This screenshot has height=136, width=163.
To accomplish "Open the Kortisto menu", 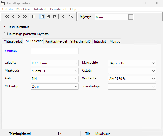I will (x=7, y=9).
